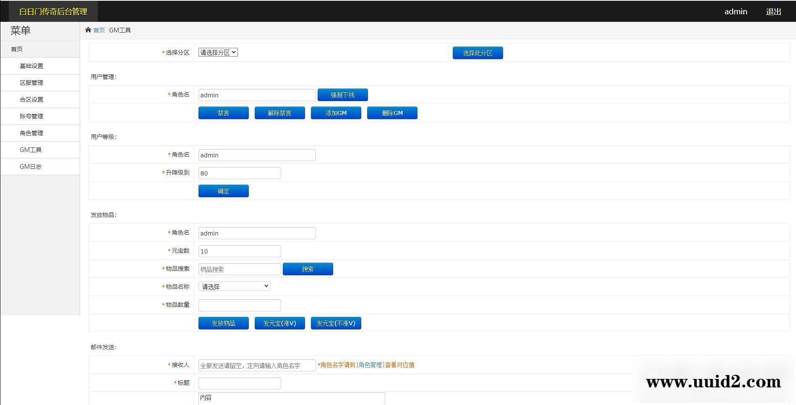Open 账号管理 account management
Image resolution: width=796 pixels, height=405 pixels.
coord(31,116)
